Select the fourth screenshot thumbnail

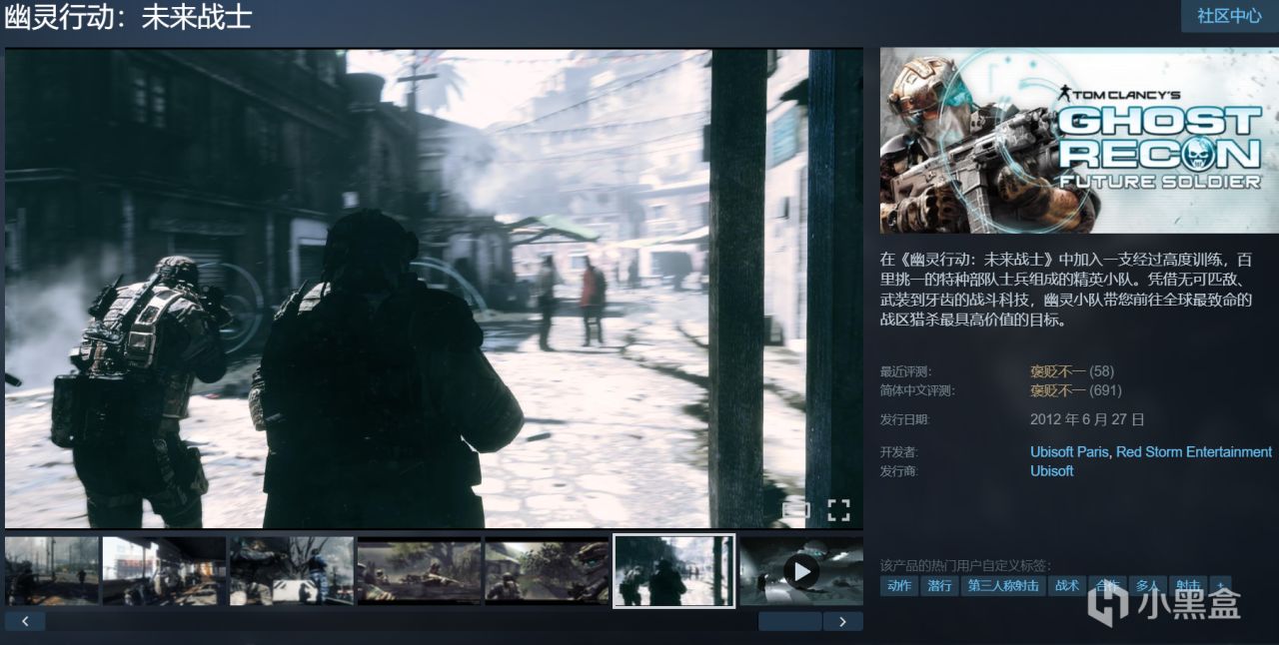420,571
